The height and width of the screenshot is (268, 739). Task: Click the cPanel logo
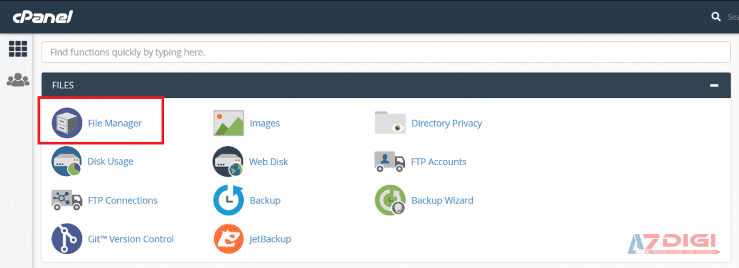[43, 17]
